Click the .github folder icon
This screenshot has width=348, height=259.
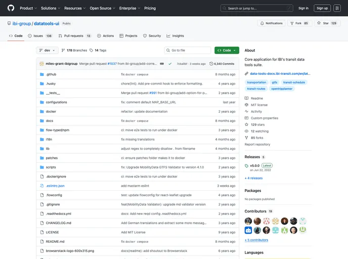pyautogui.click(x=41, y=74)
